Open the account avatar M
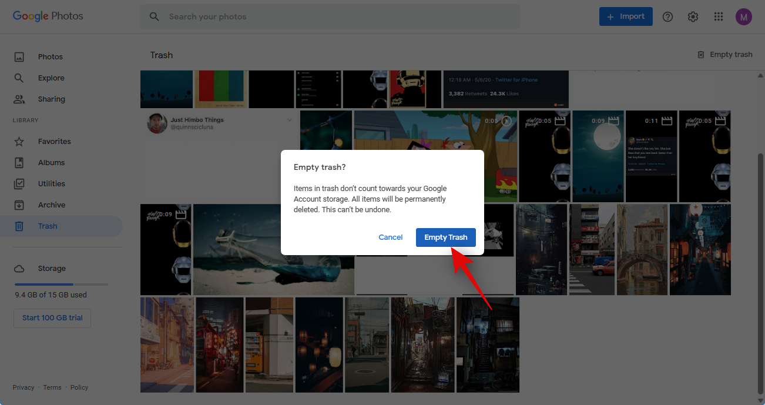Screen dimensions: 765x405 [x=743, y=16]
